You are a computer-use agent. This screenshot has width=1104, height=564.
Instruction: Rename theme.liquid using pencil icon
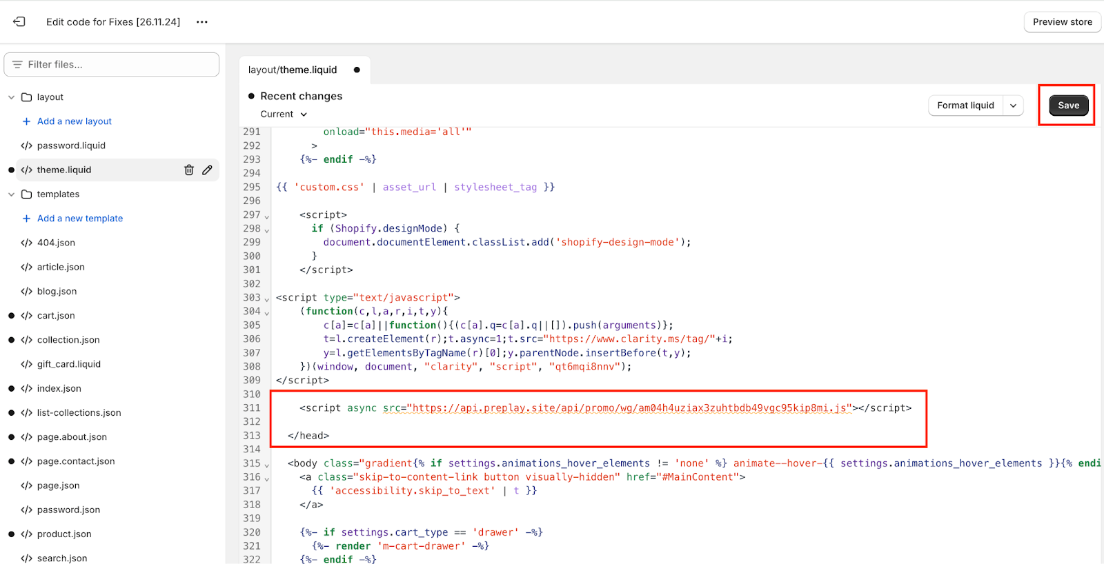[207, 170]
